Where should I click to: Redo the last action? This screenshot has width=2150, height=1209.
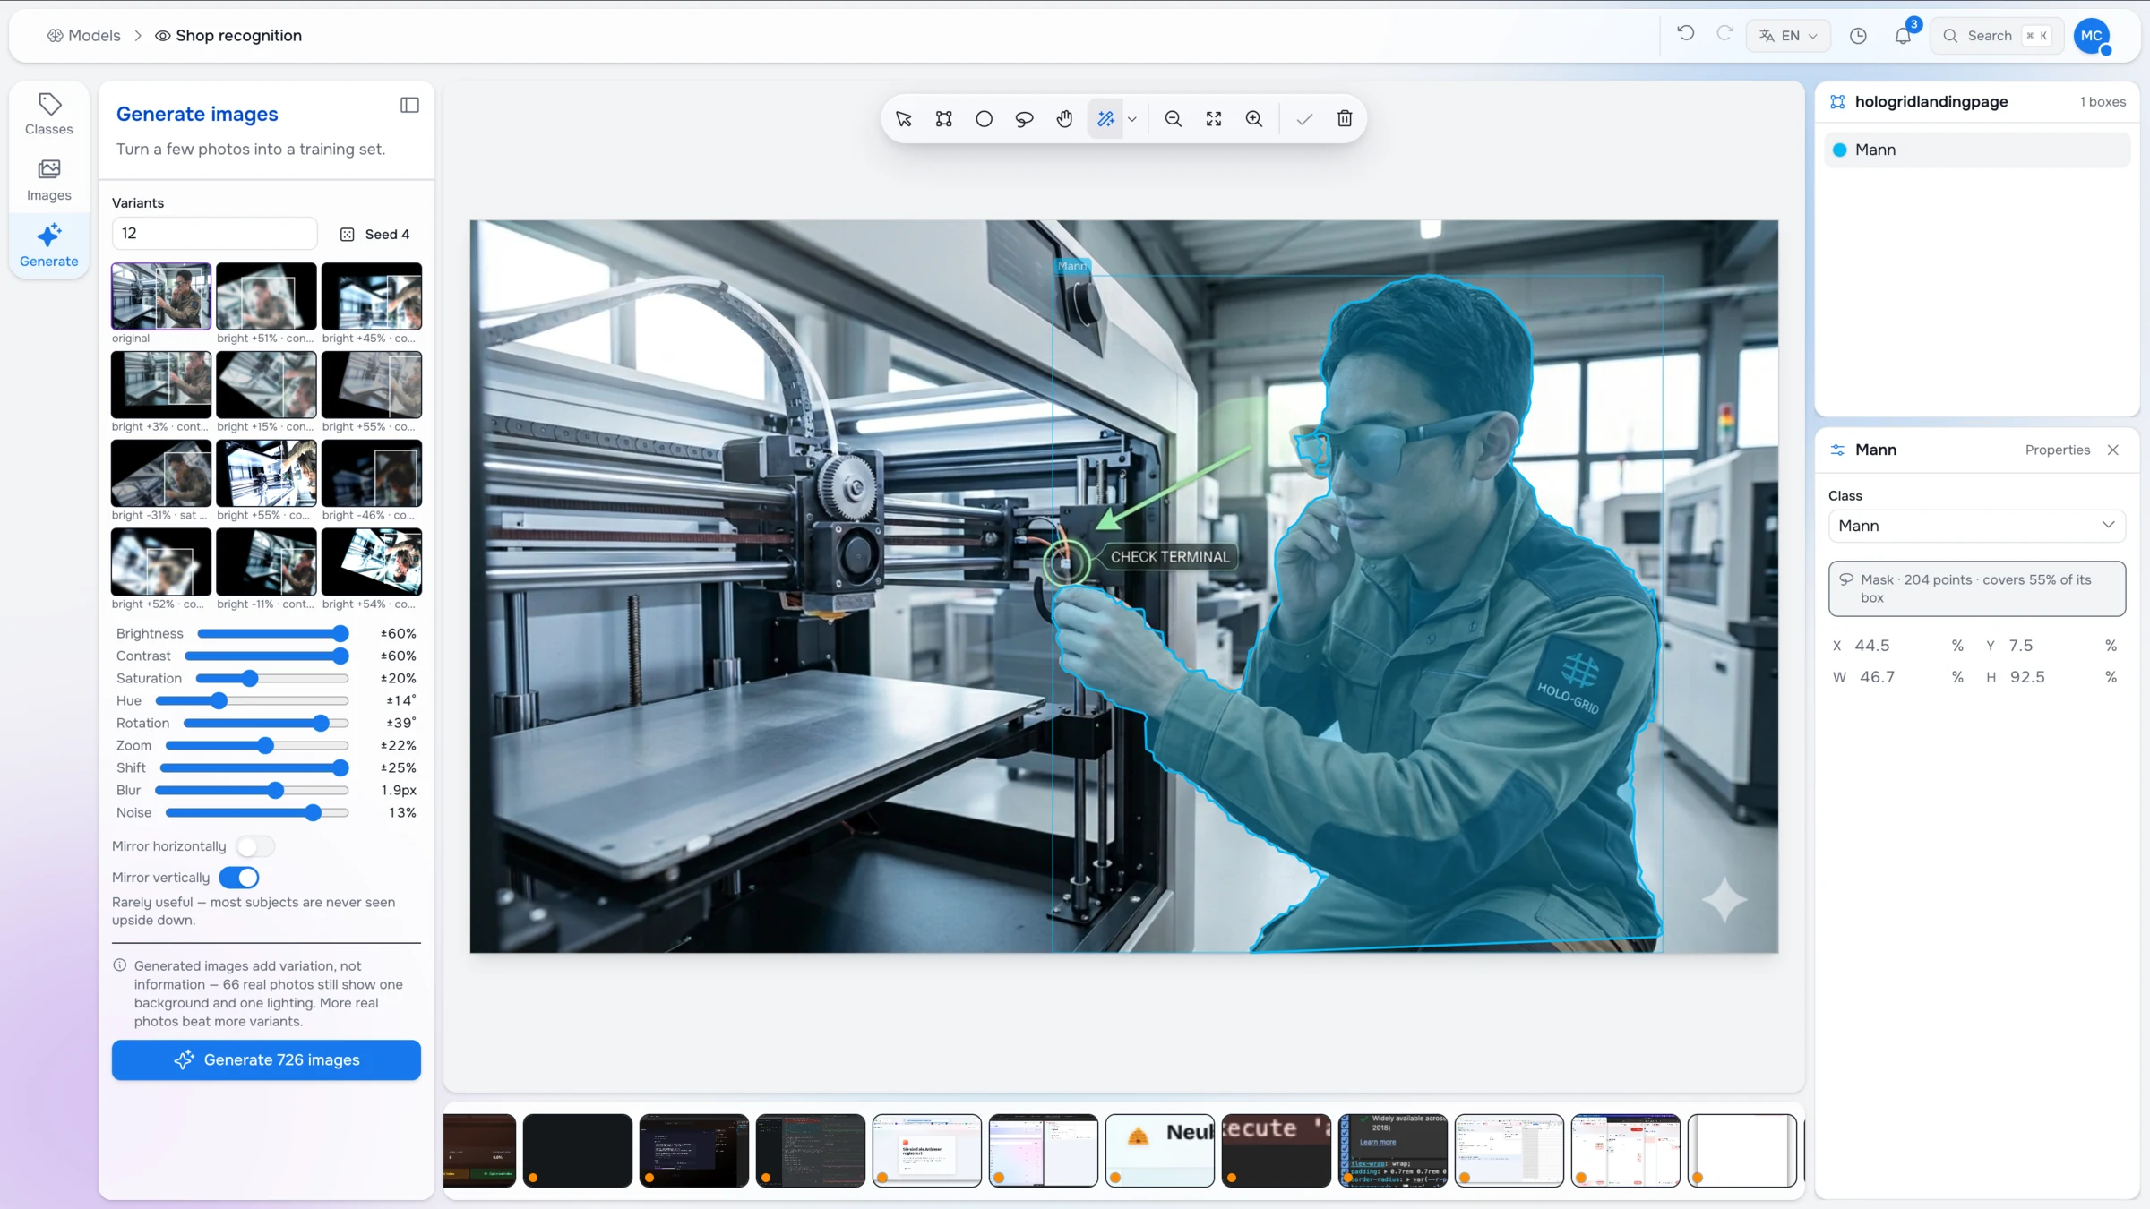tap(1724, 34)
